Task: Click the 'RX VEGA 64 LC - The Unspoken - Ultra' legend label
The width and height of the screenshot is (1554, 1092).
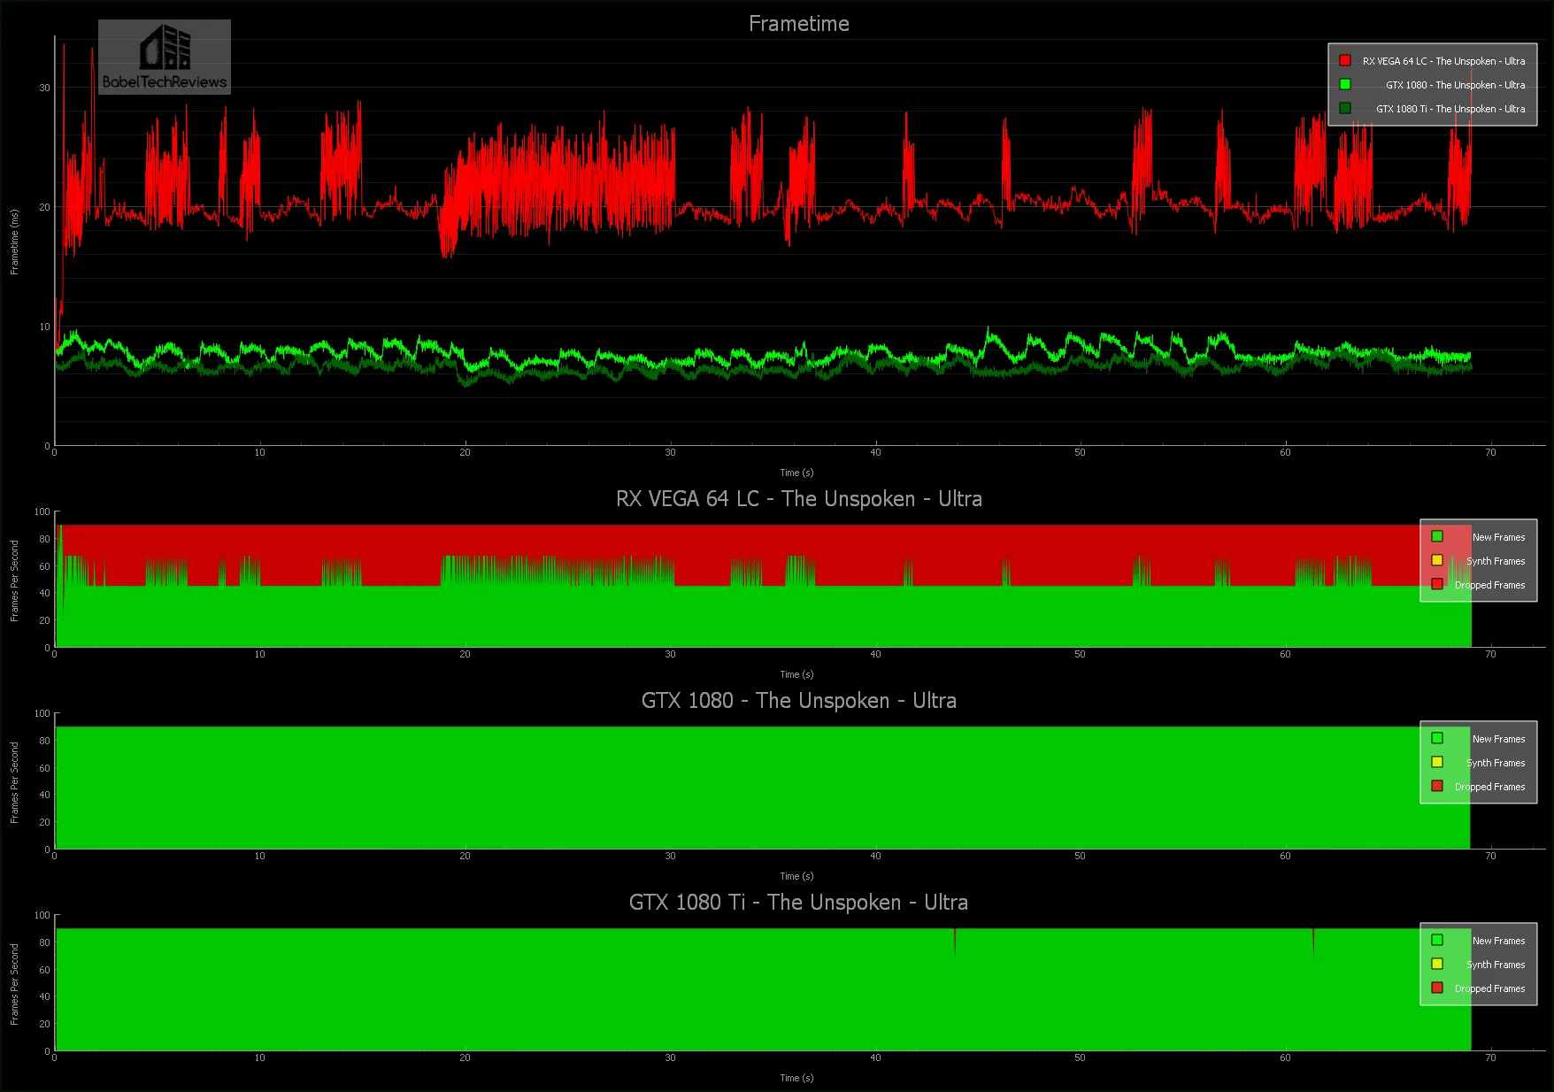Action: pos(1443,61)
